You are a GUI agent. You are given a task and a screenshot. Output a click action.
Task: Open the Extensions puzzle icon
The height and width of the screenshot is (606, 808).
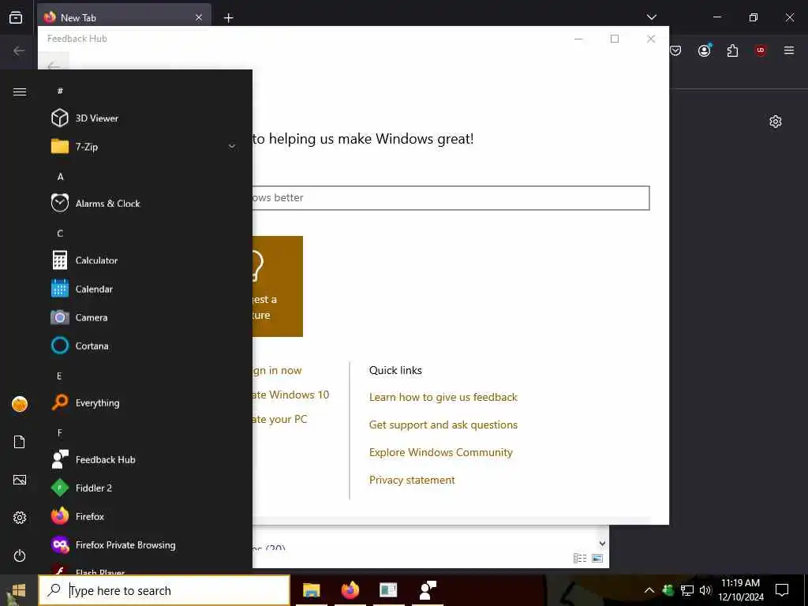[x=732, y=50]
